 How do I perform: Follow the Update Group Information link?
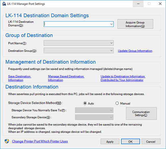click(135, 51)
